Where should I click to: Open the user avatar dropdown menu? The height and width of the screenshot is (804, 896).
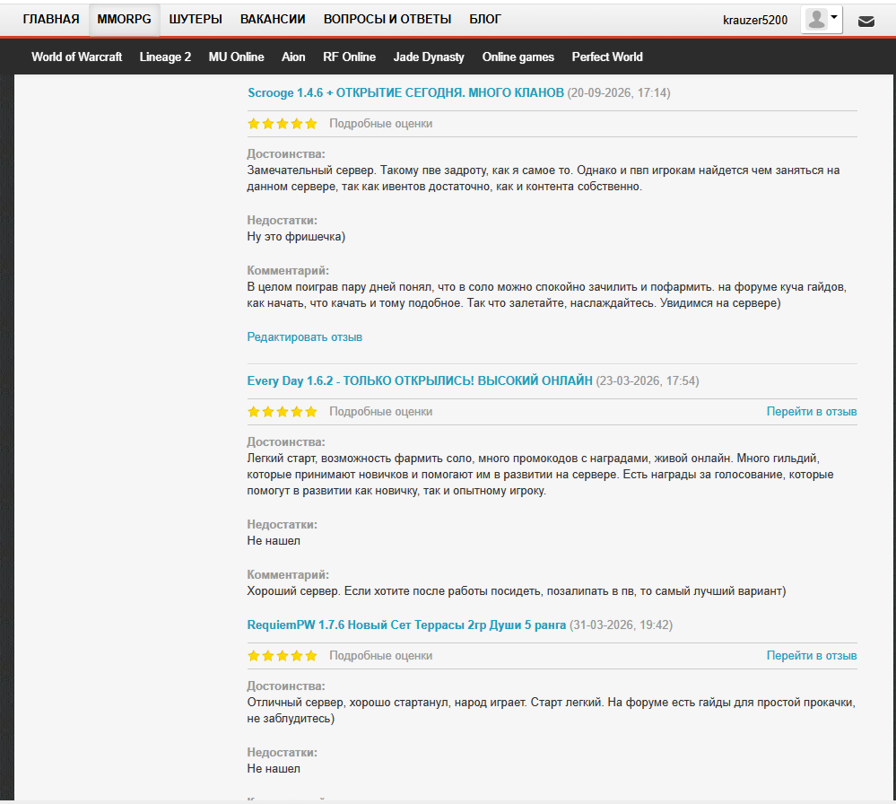tap(822, 20)
